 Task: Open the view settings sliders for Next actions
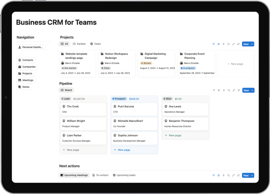(x=238, y=175)
